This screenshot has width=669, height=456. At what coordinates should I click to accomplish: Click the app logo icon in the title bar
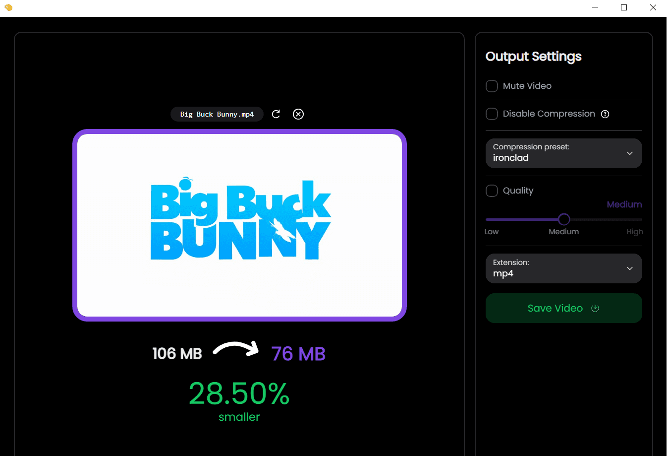[8, 7]
